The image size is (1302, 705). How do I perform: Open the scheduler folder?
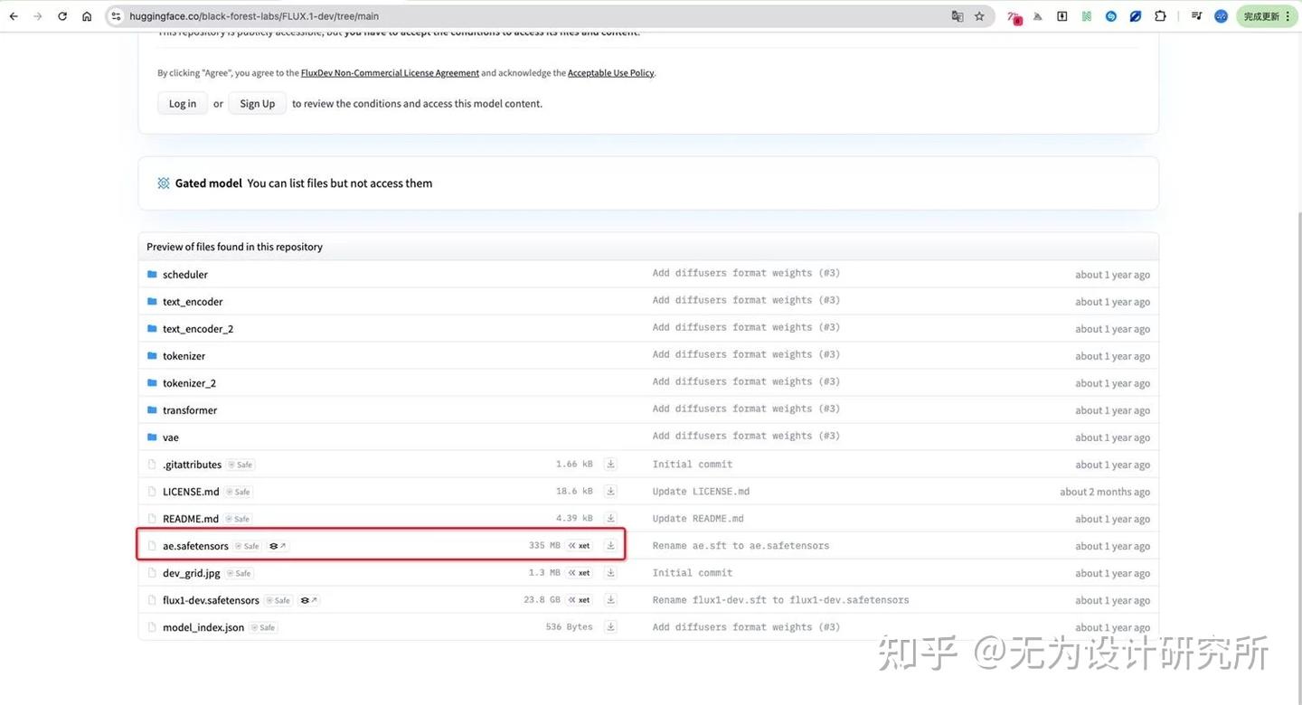pyautogui.click(x=185, y=275)
